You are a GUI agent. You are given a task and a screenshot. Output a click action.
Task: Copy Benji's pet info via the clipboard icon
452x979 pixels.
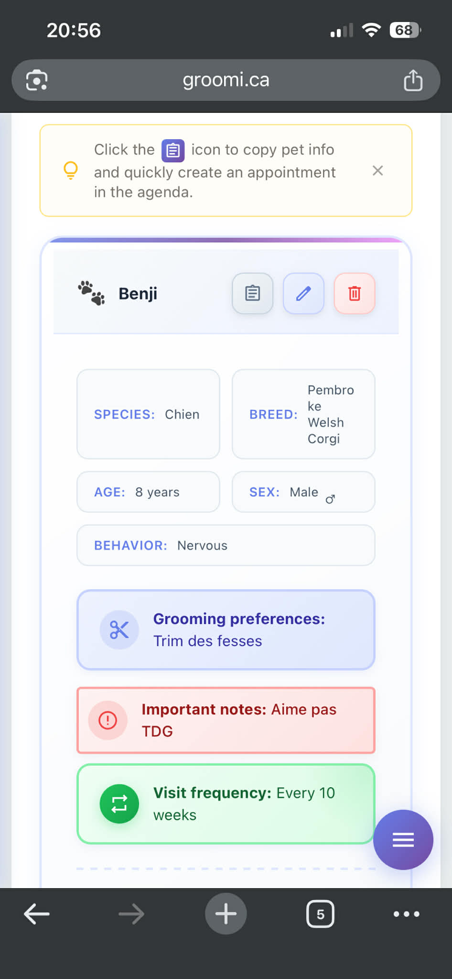coord(252,293)
